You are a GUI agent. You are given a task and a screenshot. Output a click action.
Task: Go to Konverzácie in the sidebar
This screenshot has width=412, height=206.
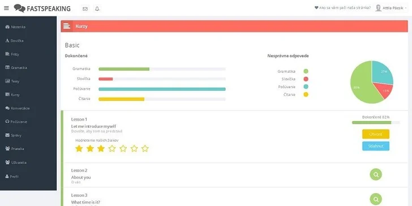[18, 108]
